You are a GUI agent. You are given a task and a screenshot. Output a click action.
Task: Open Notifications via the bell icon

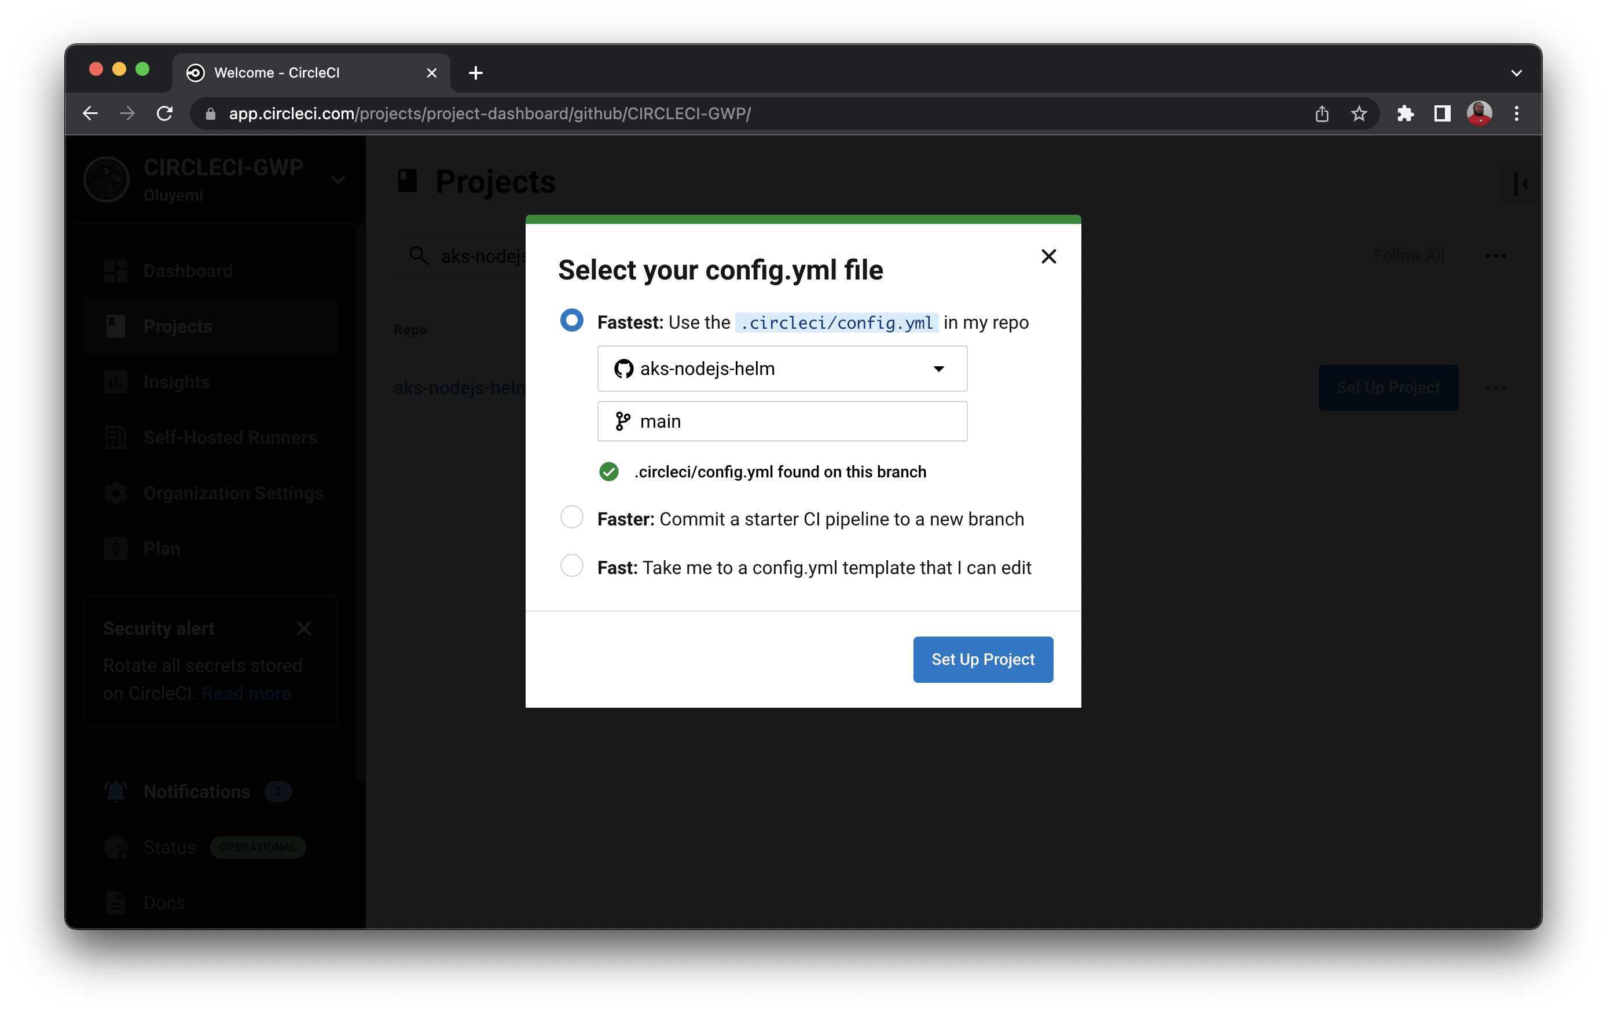point(116,791)
